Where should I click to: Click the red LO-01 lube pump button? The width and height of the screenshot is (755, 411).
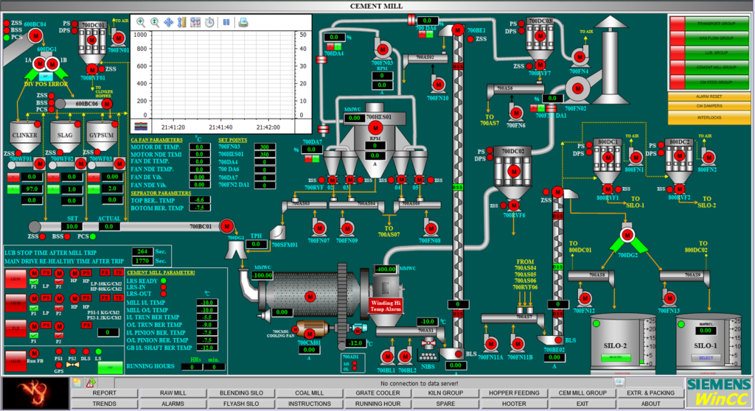(15, 278)
